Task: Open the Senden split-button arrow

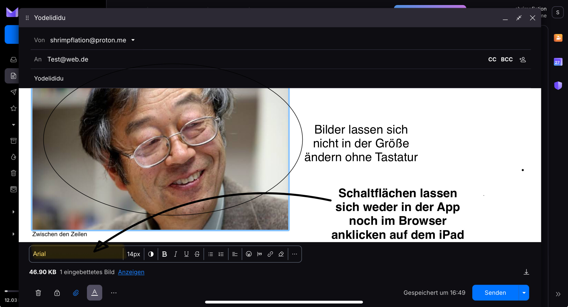Action: click(524, 293)
